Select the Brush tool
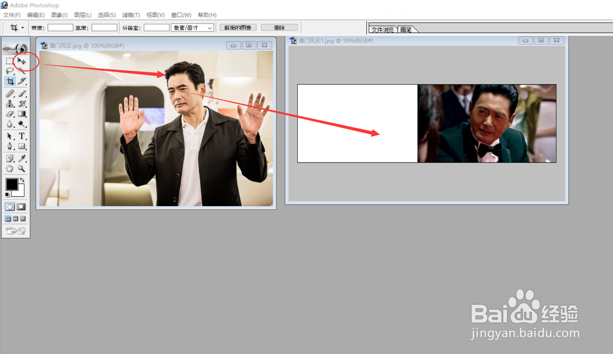 [x=22, y=94]
